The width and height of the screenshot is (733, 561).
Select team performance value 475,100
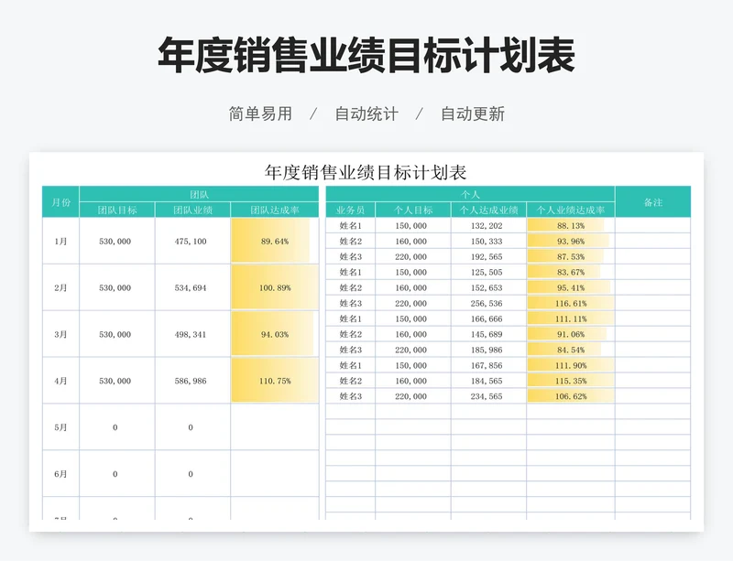click(x=191, y=241)
